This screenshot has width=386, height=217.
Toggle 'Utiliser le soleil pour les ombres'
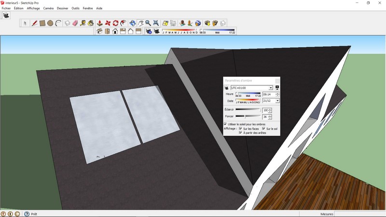click(x=225, y=124)
